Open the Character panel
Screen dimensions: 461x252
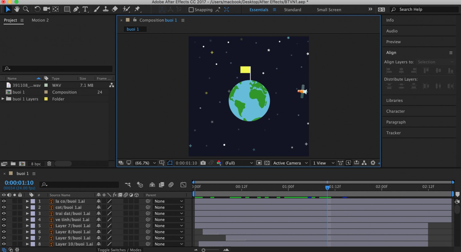[x=396, y=111]
